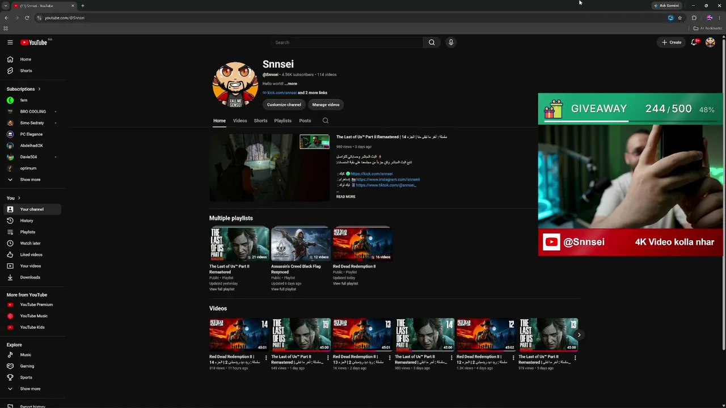Open the Red Dead Redemption II playlist thumbnail
The height and width of the screenshot is (408, 726).
[362, 244]
